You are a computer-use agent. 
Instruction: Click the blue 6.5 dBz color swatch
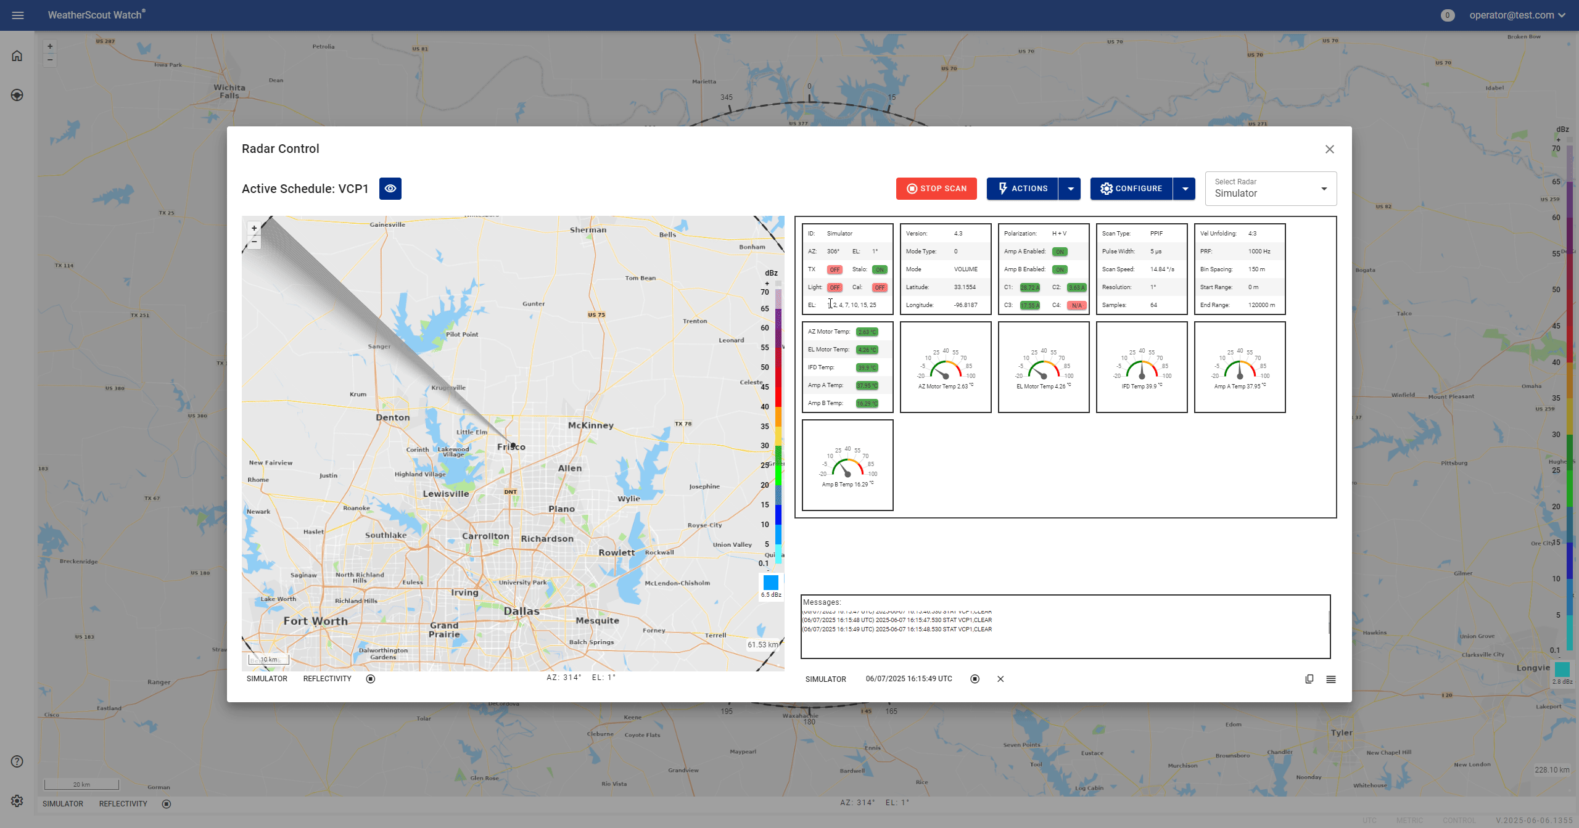coord(771,583)
